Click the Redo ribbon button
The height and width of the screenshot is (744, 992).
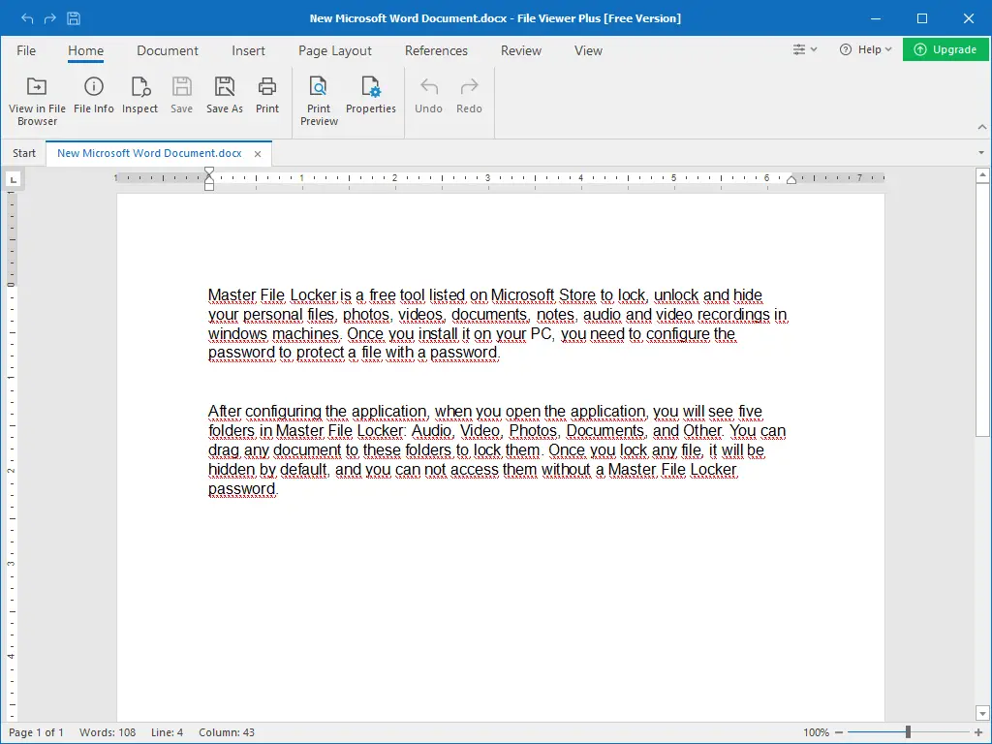[x=470, y=95]
